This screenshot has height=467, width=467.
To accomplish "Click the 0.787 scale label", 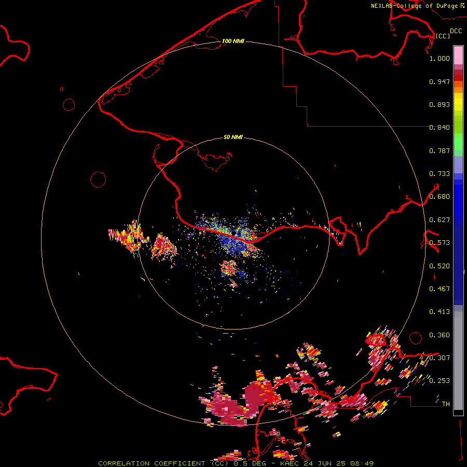I will (439, 150).
